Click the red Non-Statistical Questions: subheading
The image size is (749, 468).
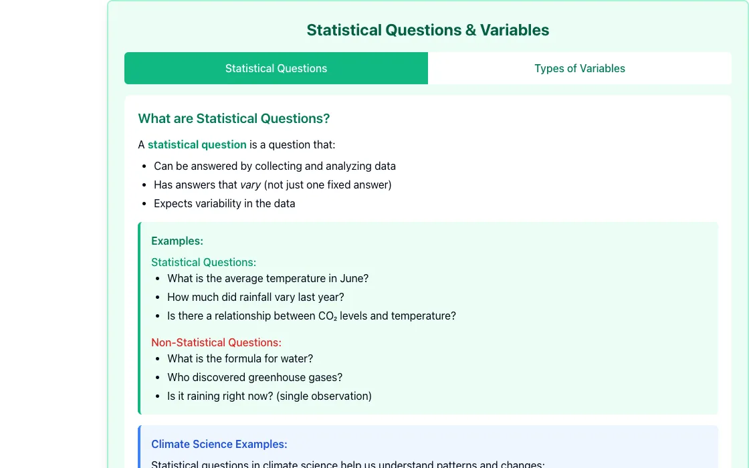217,342
